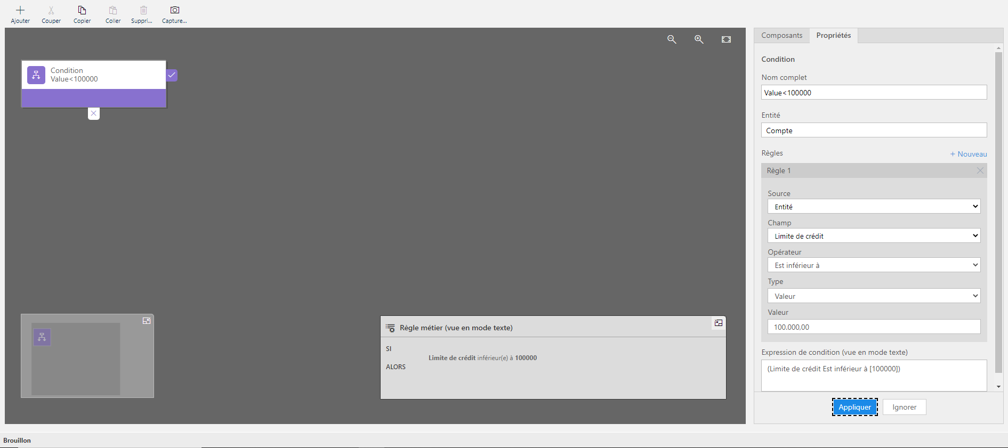This screenshot has width=1008, height=448.
Task: Open the Source dropdown
Action: (874, 207)
